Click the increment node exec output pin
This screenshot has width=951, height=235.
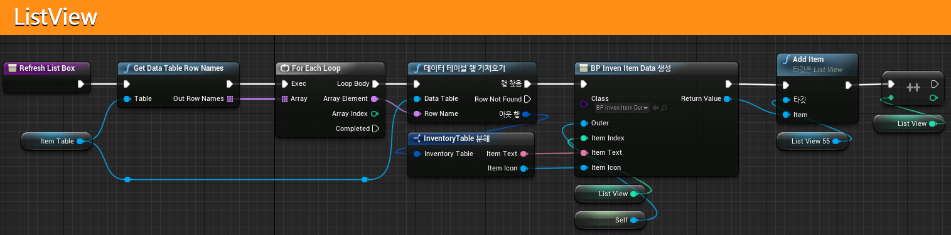pos(934,83)
